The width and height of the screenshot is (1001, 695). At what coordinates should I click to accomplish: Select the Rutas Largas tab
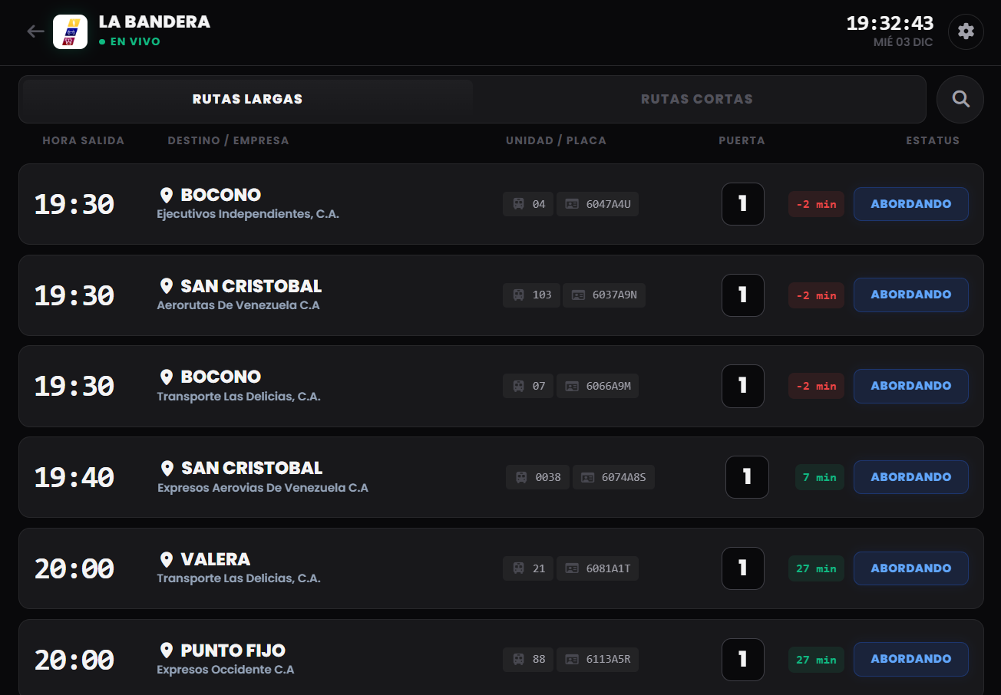tap(247, 99)
